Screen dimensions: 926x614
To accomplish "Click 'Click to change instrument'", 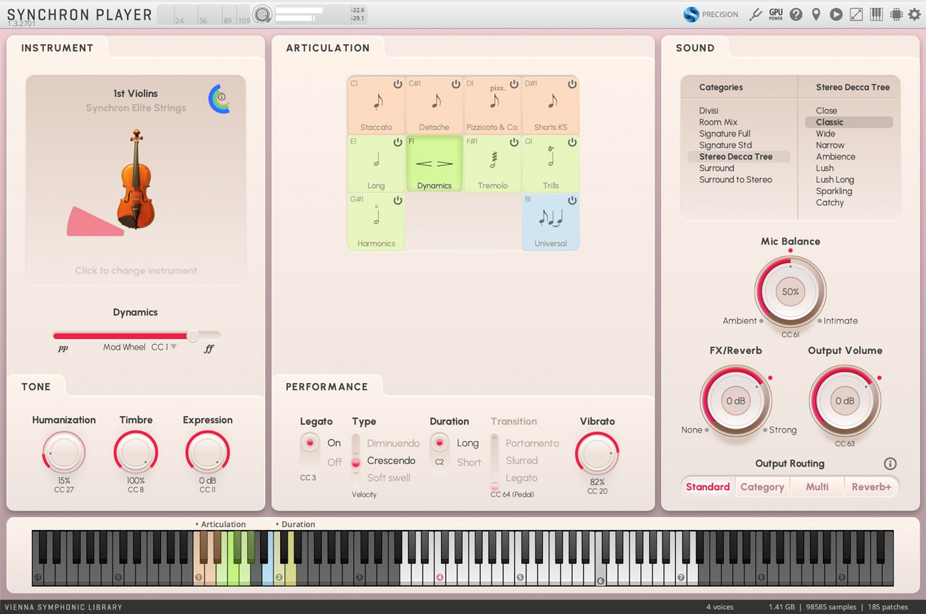I will [135, 271].
